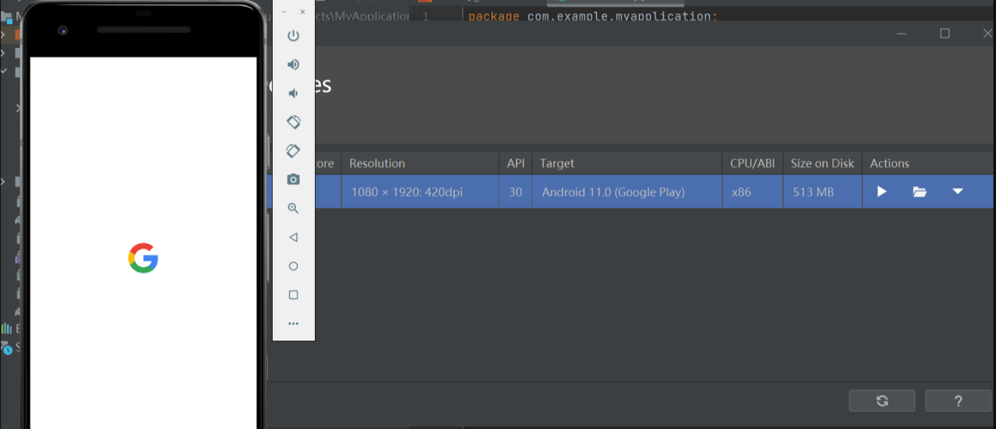Refresh the device list
Screen dimensions: 996x429
tap(881, 401)
